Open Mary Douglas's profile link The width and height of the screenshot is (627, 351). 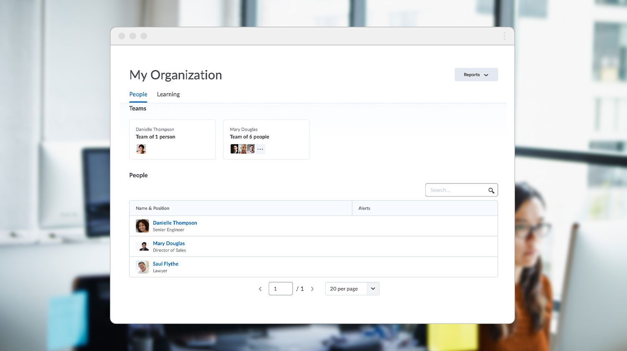[x=169, y=243]
